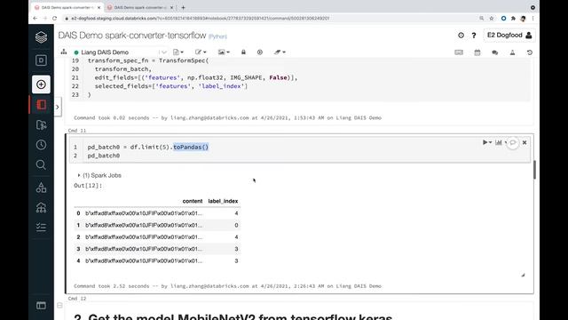Open the Clear eraser dropdown in the toolbar
The image size is (568, 320).
pos(280,52)
